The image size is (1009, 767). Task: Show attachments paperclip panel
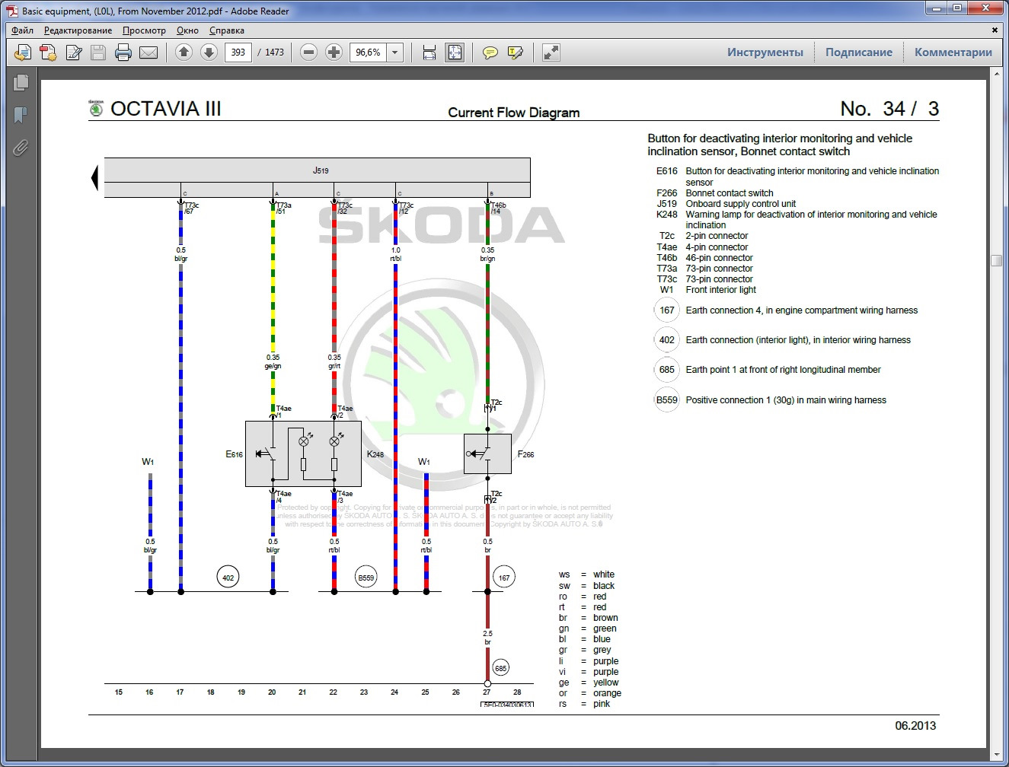coord(21,148)
